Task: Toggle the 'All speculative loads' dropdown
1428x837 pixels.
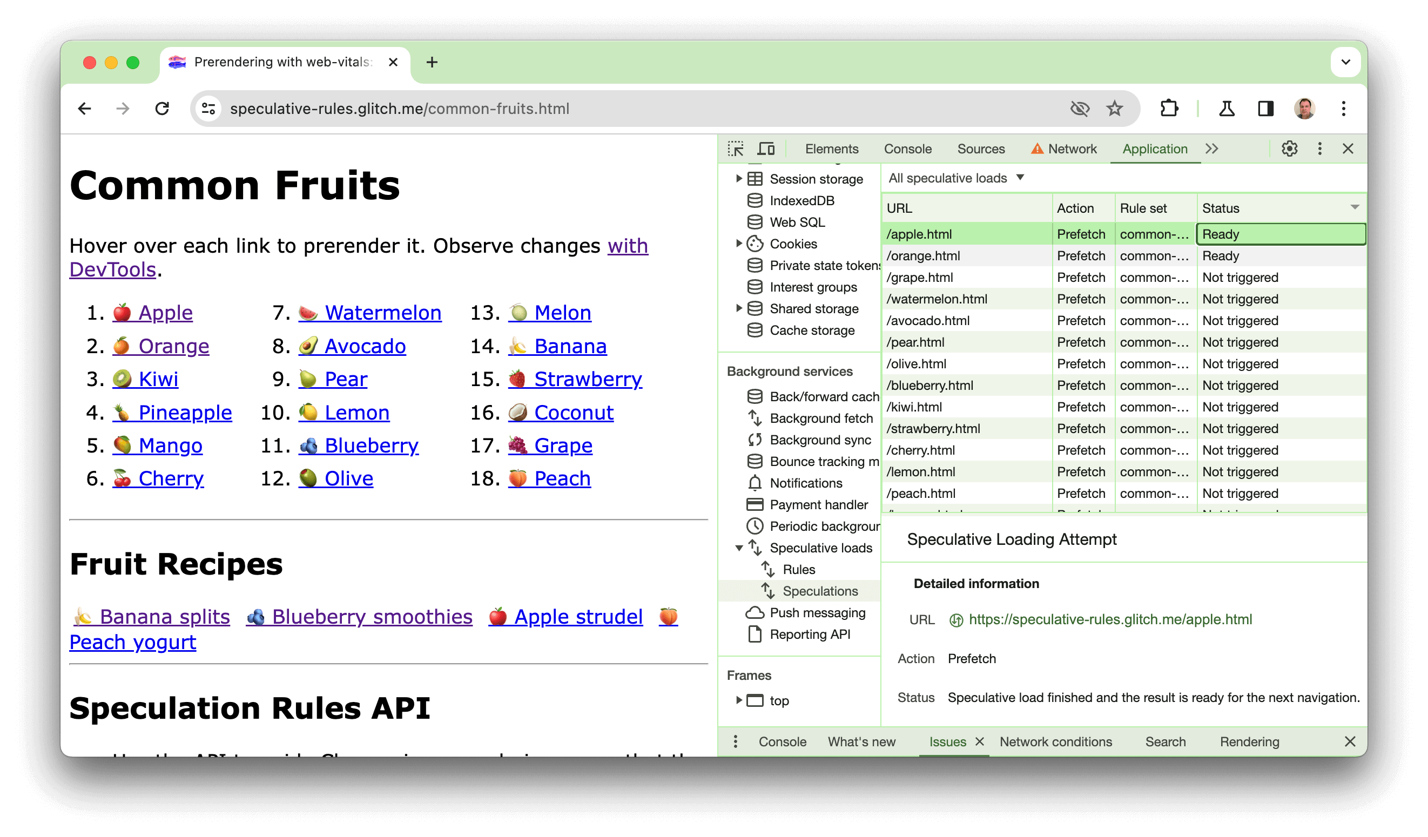Action: click(955, 178)
